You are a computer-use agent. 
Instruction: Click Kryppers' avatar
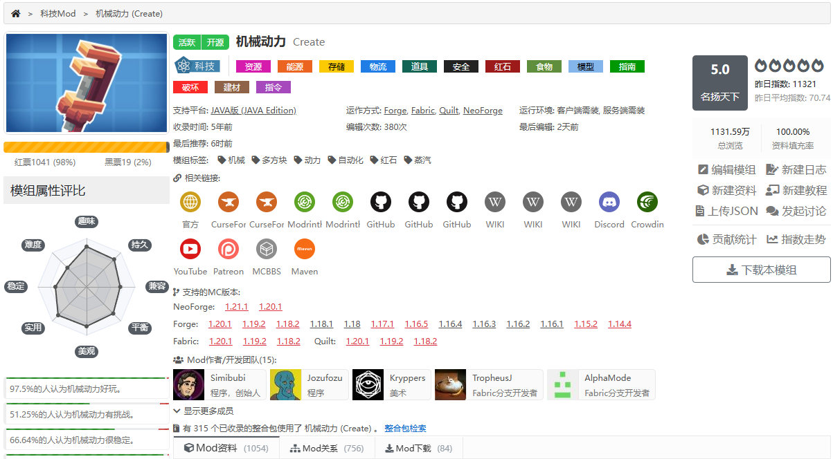point(368,385)
